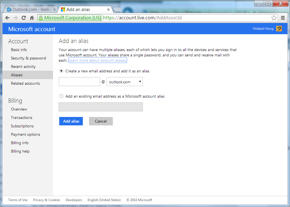
Task: Open Recent activity in sidebar
Action: pos(23,66)
